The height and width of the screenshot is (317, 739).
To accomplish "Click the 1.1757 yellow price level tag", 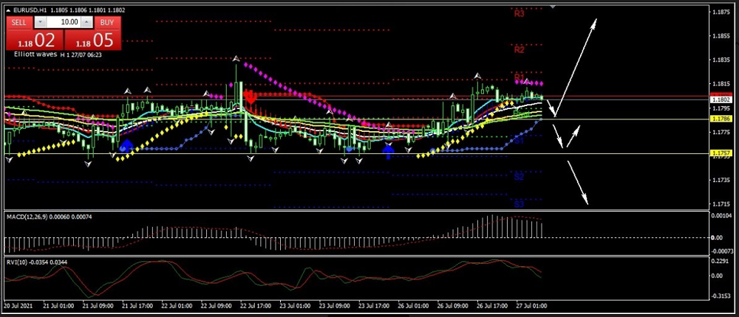I will [x=721, y=153].
